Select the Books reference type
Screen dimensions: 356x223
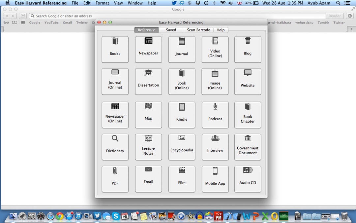pos(115,49)
